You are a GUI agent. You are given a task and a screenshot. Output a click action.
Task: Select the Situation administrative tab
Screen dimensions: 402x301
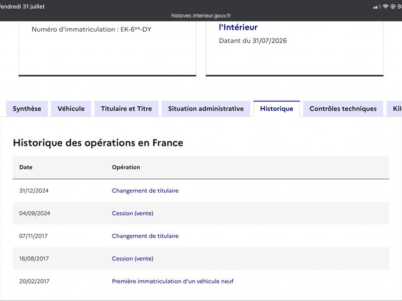206,109
